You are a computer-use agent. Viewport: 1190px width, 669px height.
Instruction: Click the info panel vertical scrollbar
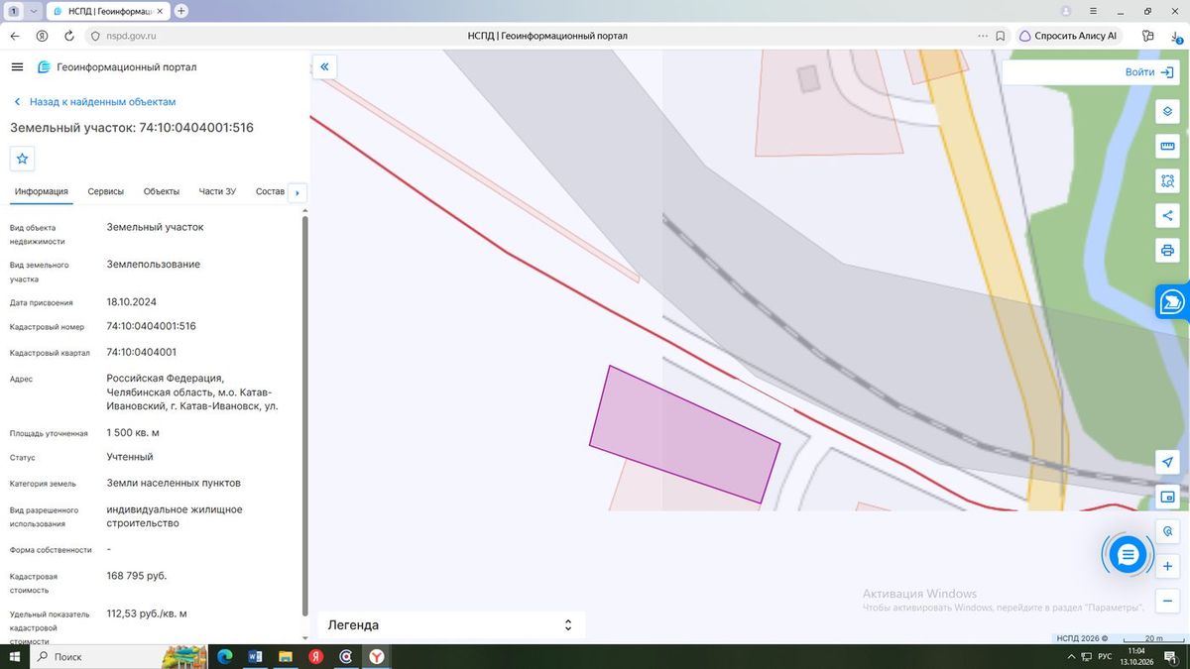click(x=304, y=416)
